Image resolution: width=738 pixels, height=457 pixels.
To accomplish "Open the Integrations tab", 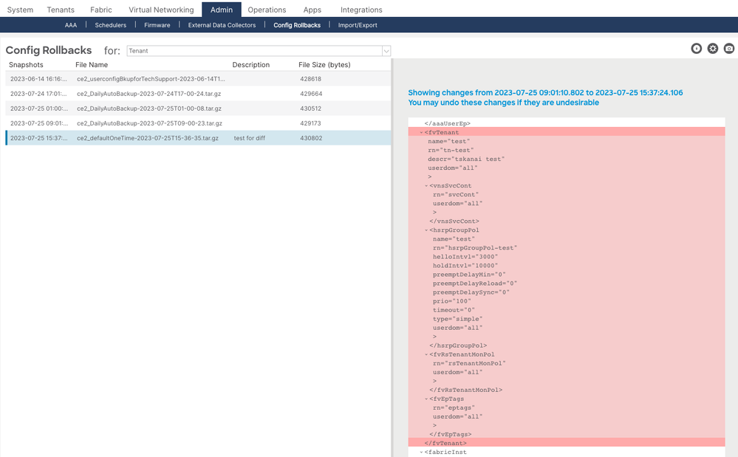I will 361,10.
